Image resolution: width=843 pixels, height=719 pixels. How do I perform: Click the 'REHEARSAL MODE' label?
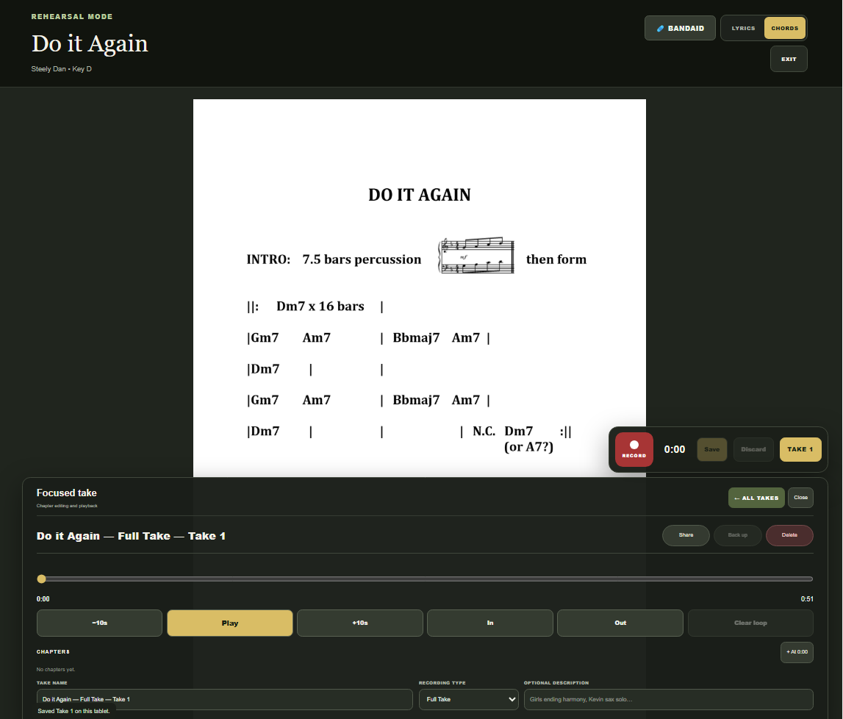(72, 17)
